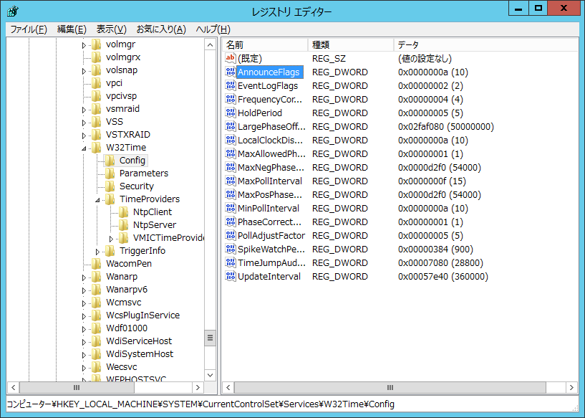The height and width of the screenshot is (418, 585).
Task: Click the folder icon for TriggerInfo
Action: coord(110,251)
